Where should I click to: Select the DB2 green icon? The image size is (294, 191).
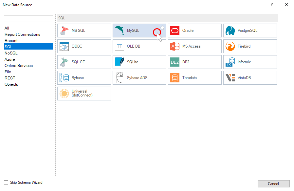175,62
